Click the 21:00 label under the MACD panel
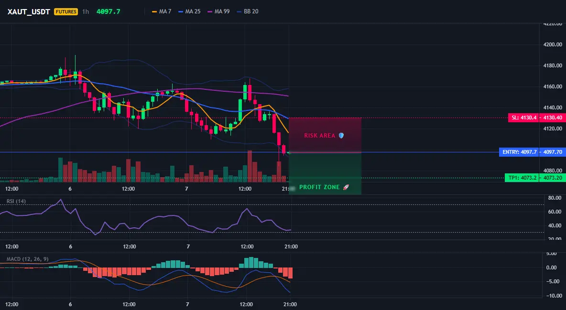 pos(290,304)
